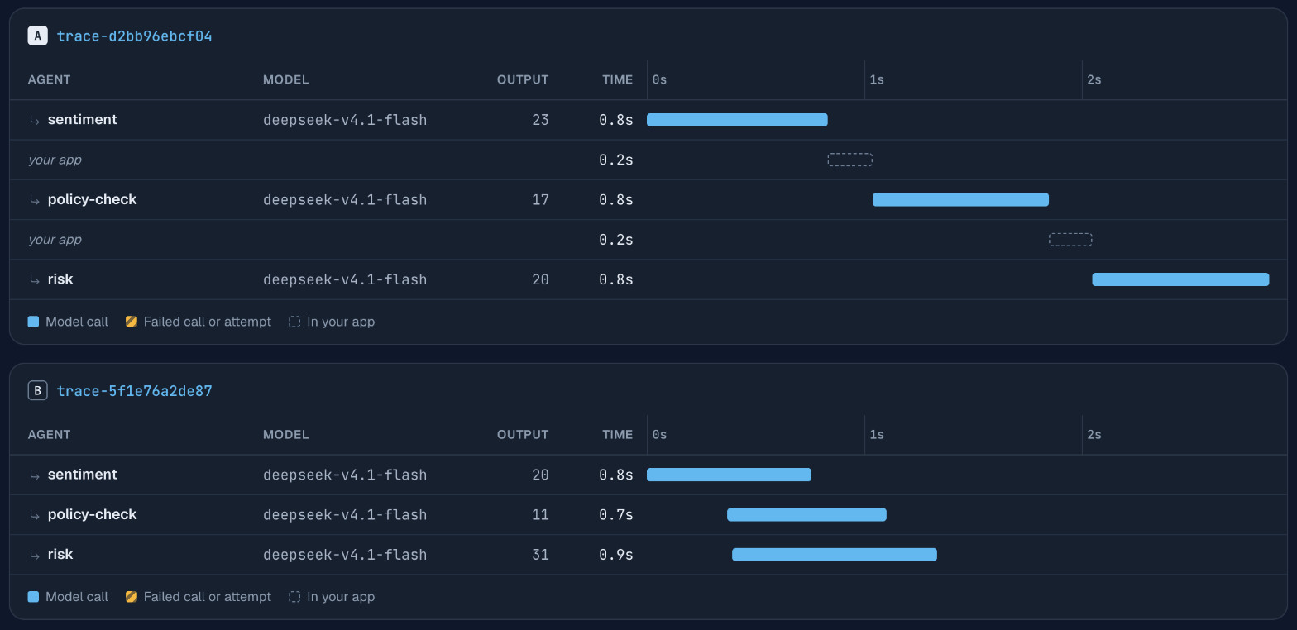Click the sub-agent arrow beside sentiment in trace A
This screenshot has height=630, width=1297.
[x=35, y=120]
